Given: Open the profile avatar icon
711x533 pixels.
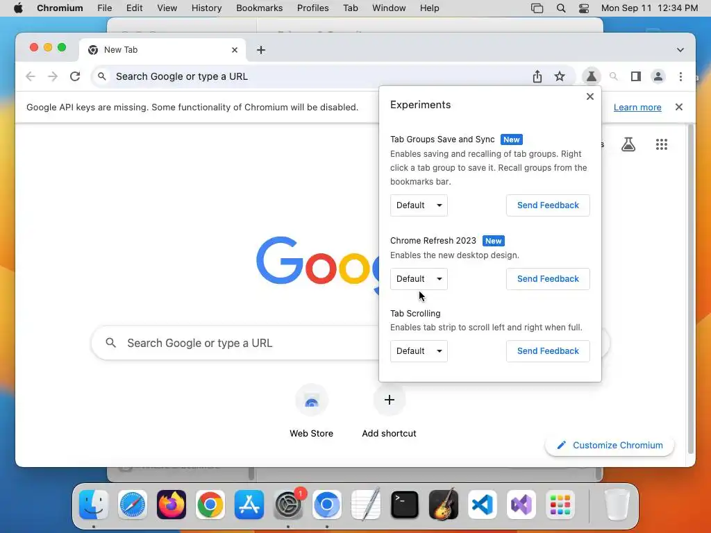Looking at the screenshot, I should (x=658, y=76).
